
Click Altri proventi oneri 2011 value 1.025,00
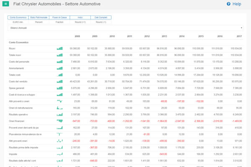(x=128, y=141)
